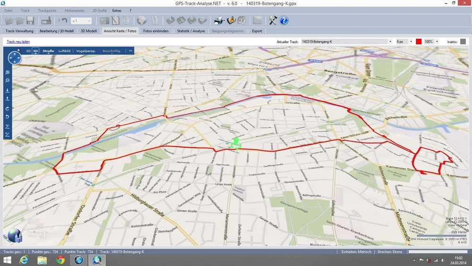Click the green start marker on track

[x=236, y=143]
